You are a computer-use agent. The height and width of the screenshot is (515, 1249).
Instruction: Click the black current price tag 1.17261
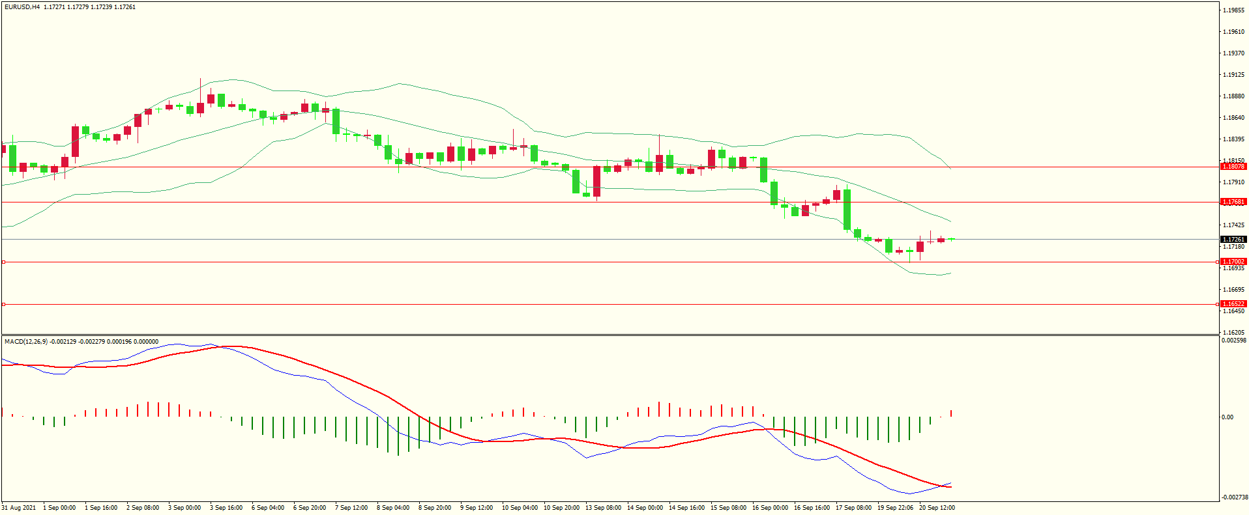1233,240
